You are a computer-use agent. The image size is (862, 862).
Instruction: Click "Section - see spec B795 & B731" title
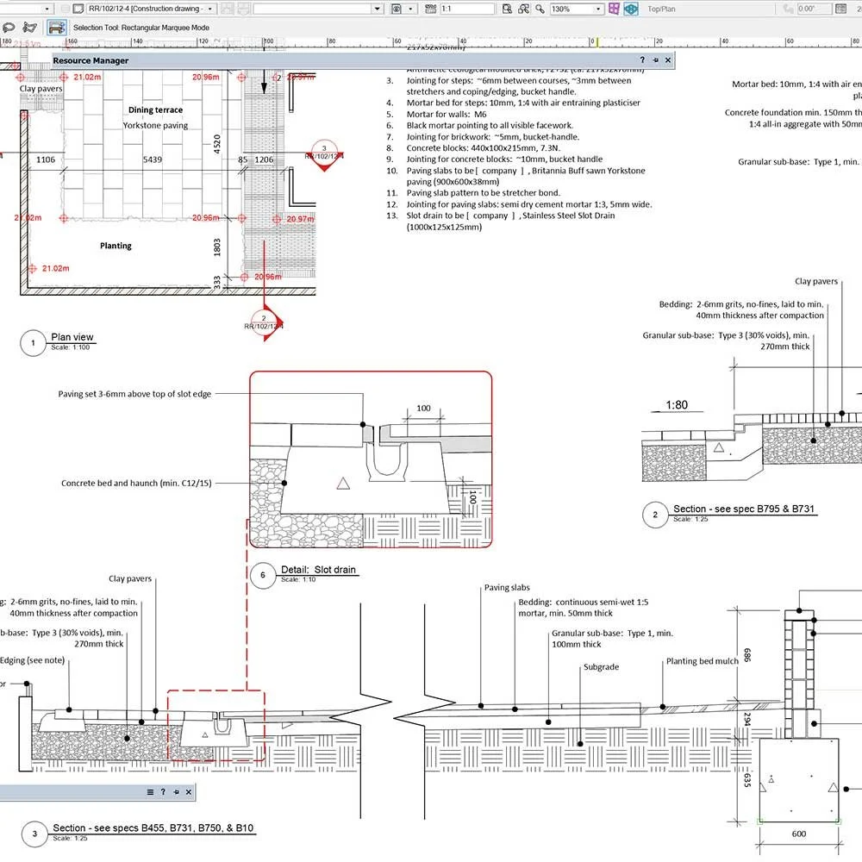(743, 509)
